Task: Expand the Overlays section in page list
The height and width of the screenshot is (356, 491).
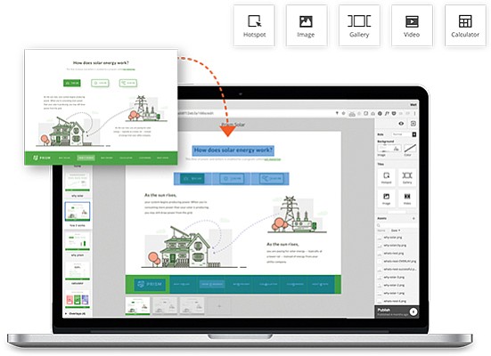Action: pyautogui.click(x=75, y=313)
